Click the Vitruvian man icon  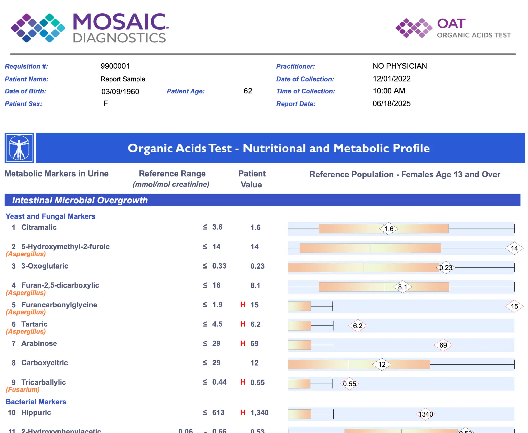tap(19, 148)
